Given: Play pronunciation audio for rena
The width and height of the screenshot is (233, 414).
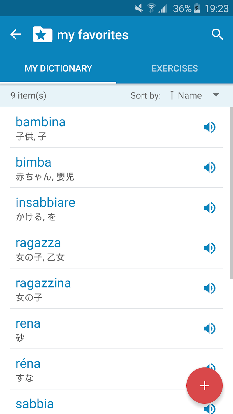Looking at the screenshot, I should click(x=209, y=329).
